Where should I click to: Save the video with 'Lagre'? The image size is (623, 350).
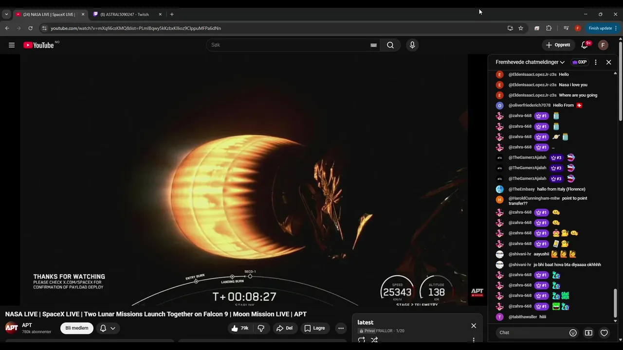click(314, 328)
